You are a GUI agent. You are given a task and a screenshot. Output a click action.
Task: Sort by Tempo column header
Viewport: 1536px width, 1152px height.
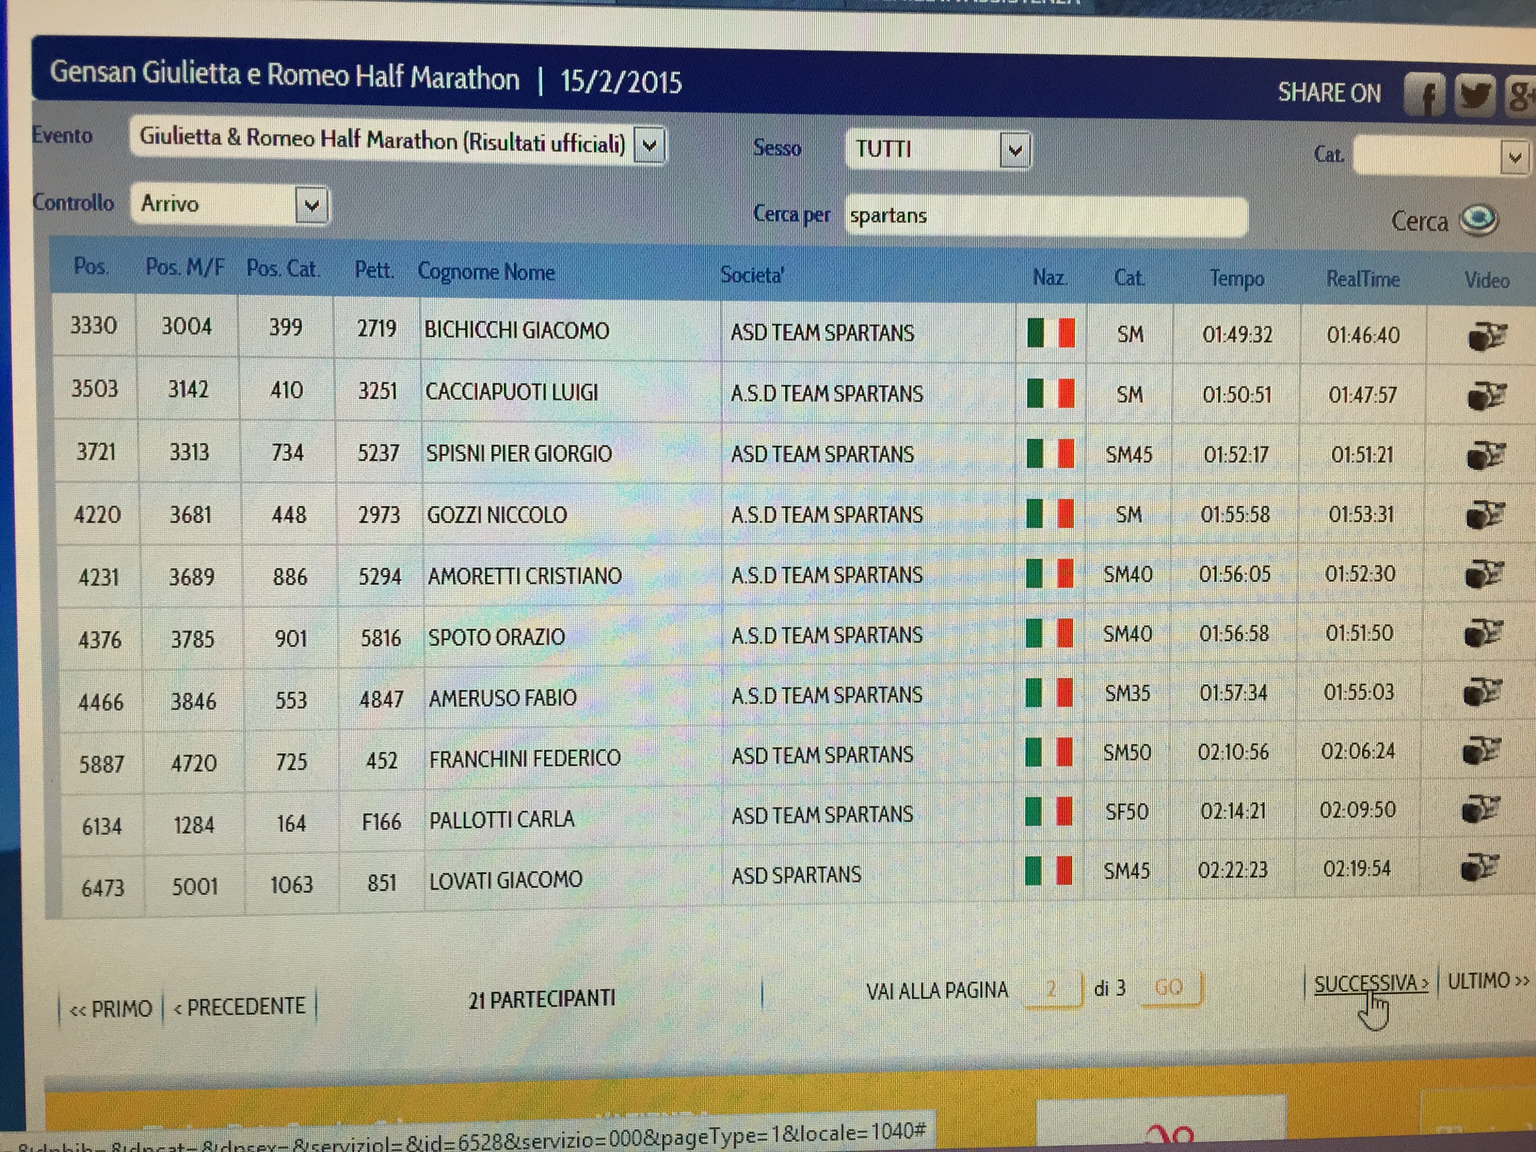(1236, 279)
